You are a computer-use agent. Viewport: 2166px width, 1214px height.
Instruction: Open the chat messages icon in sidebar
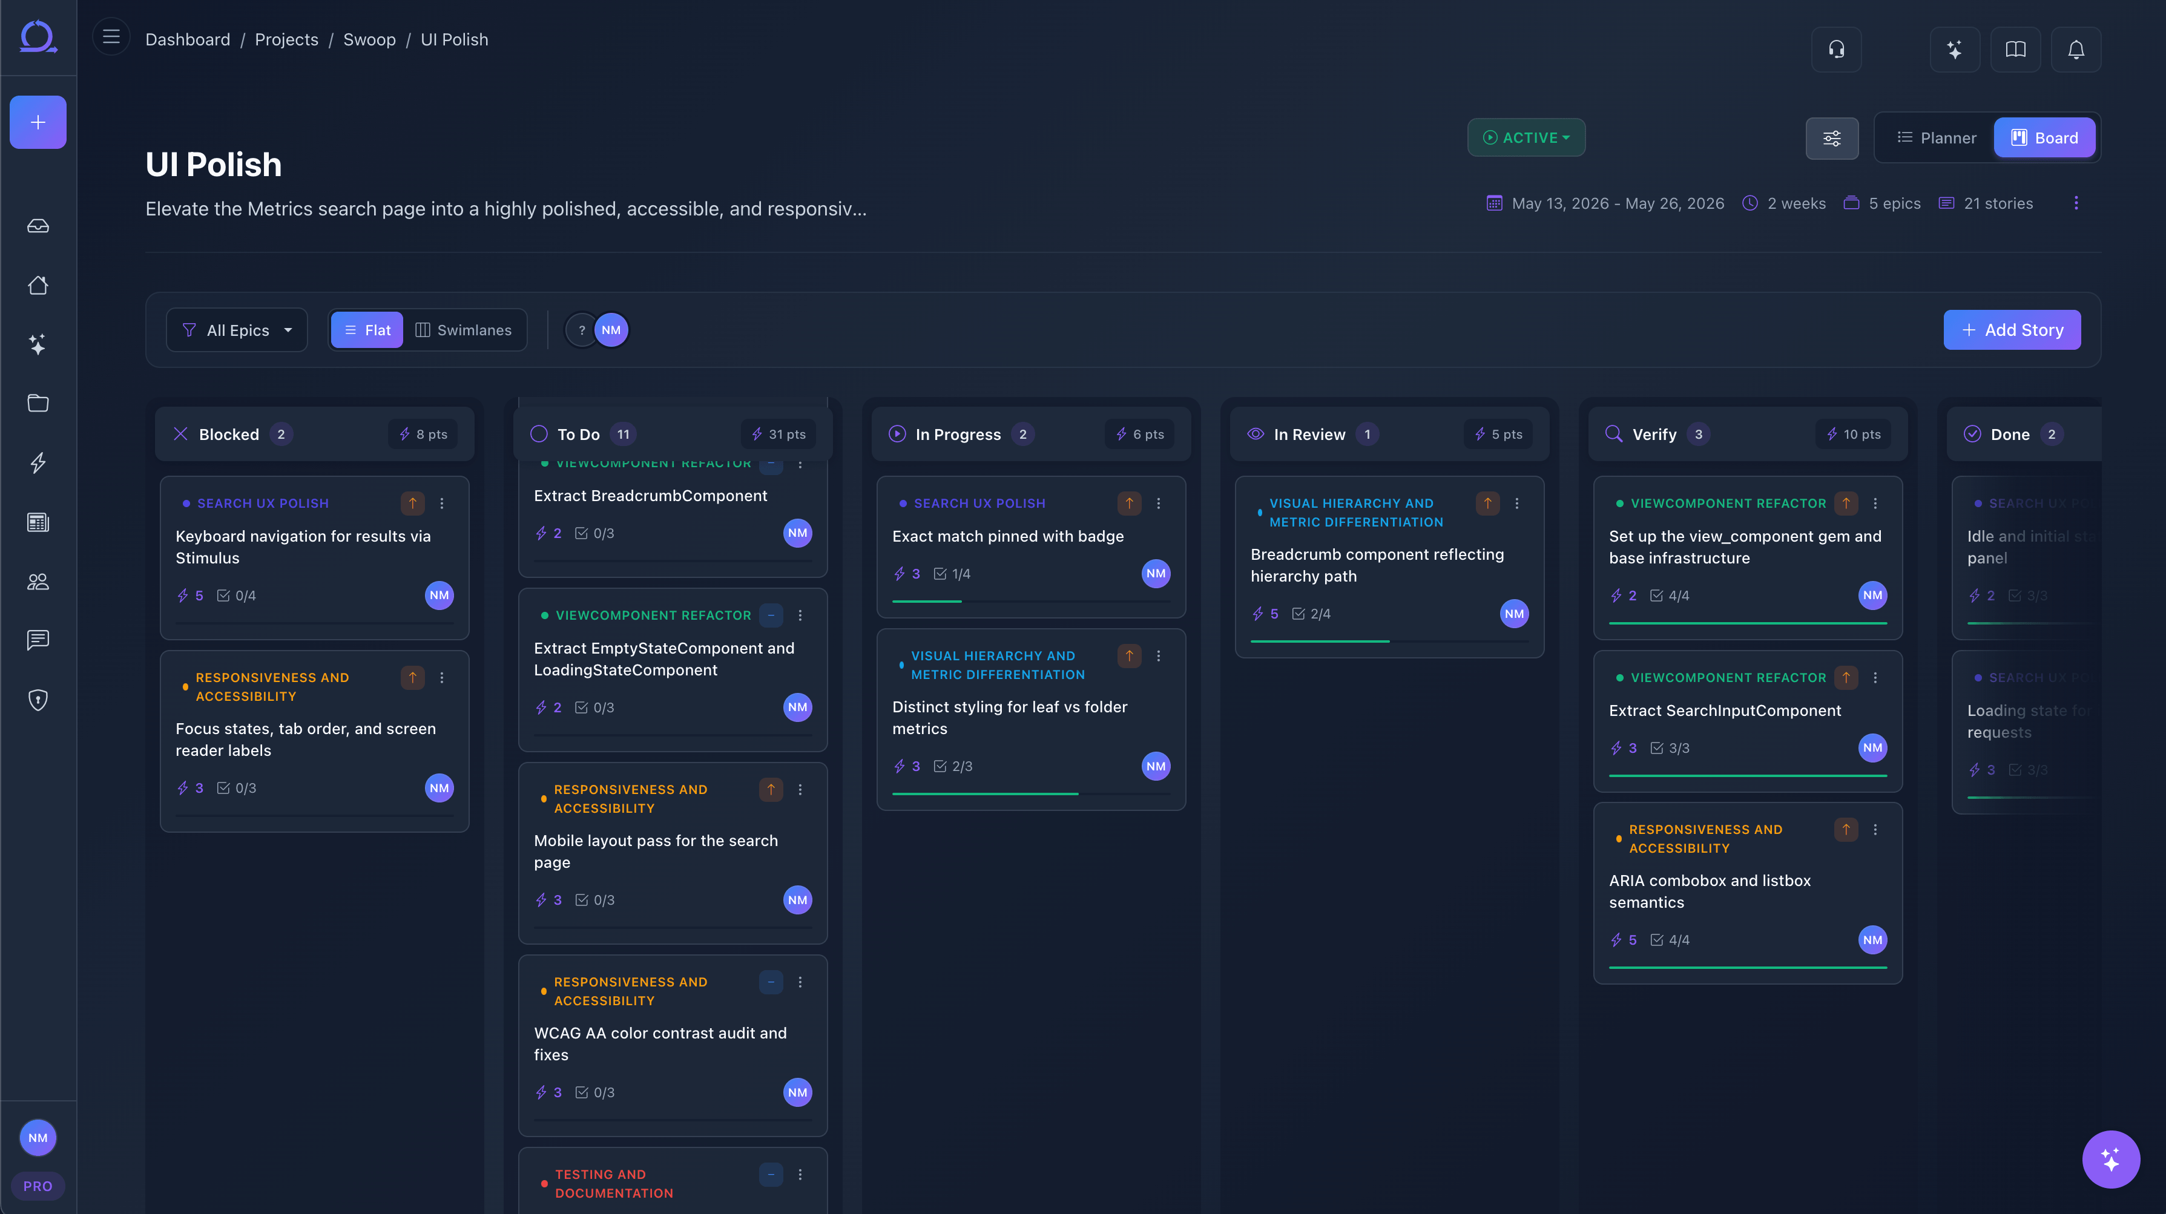point(38,640)
